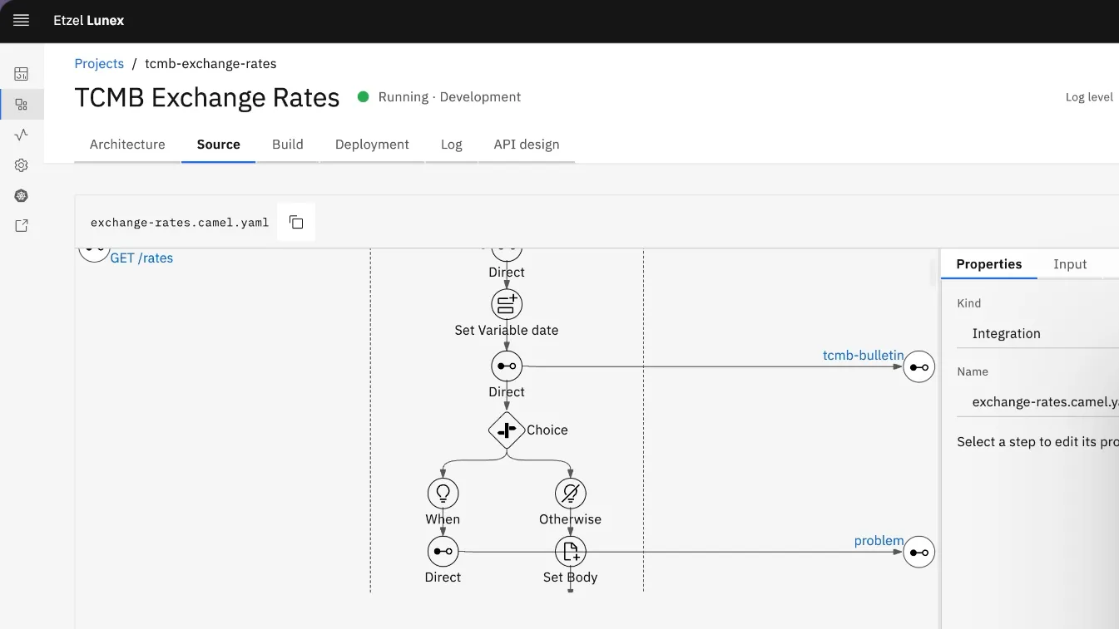Screen dimensions: 1119x629
Task: Open the API design tab
Action: [527, 145]
